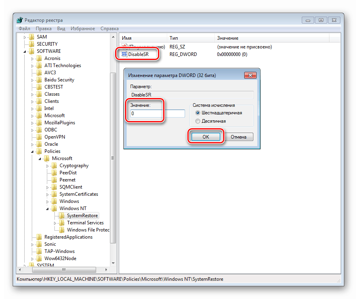The image size is (357, 299).
Task: Select the Десятичная radio button
Action: click(x=198, y=121)
